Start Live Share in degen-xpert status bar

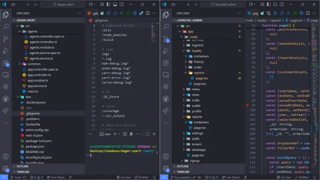pos(56,177)
